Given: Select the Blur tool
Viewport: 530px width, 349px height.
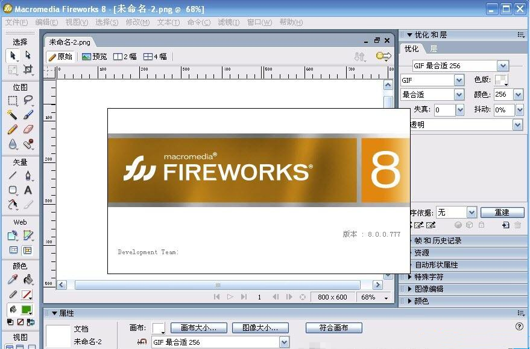Looking at the screenshot, I should click(13, 144).
